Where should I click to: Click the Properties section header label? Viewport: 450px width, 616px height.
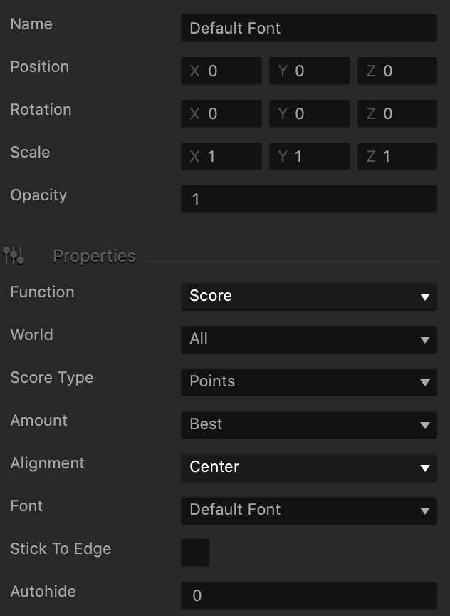click(95, 256)
